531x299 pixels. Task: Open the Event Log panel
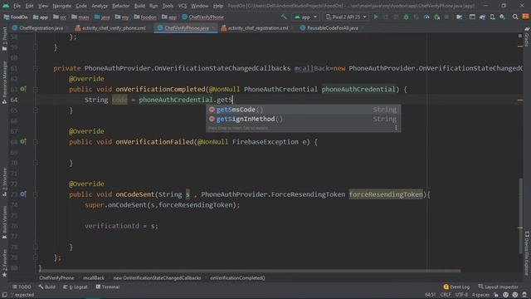[456, 287]
